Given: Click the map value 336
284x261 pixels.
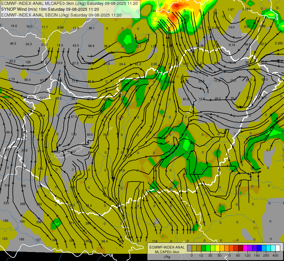Looking at the screenshot, I should point(39,222).
